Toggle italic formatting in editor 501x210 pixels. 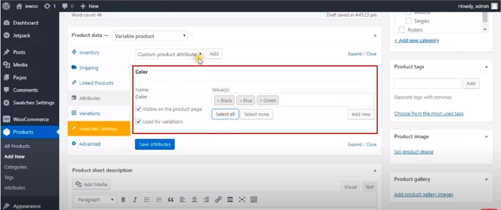(135, 200)
